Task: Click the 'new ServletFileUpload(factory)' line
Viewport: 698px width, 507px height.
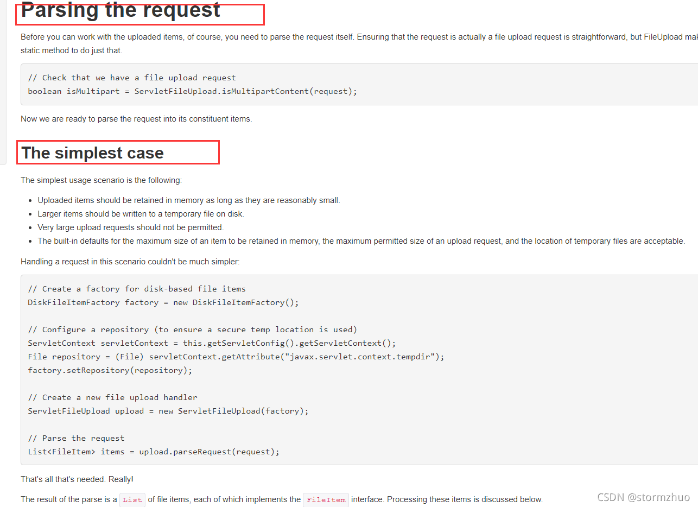Action: click(168, 411)
